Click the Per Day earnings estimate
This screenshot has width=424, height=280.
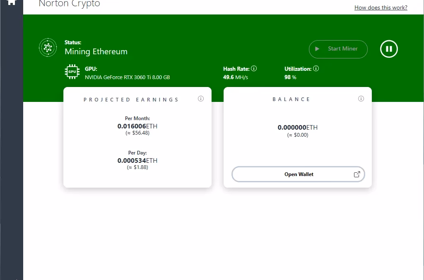137,167
